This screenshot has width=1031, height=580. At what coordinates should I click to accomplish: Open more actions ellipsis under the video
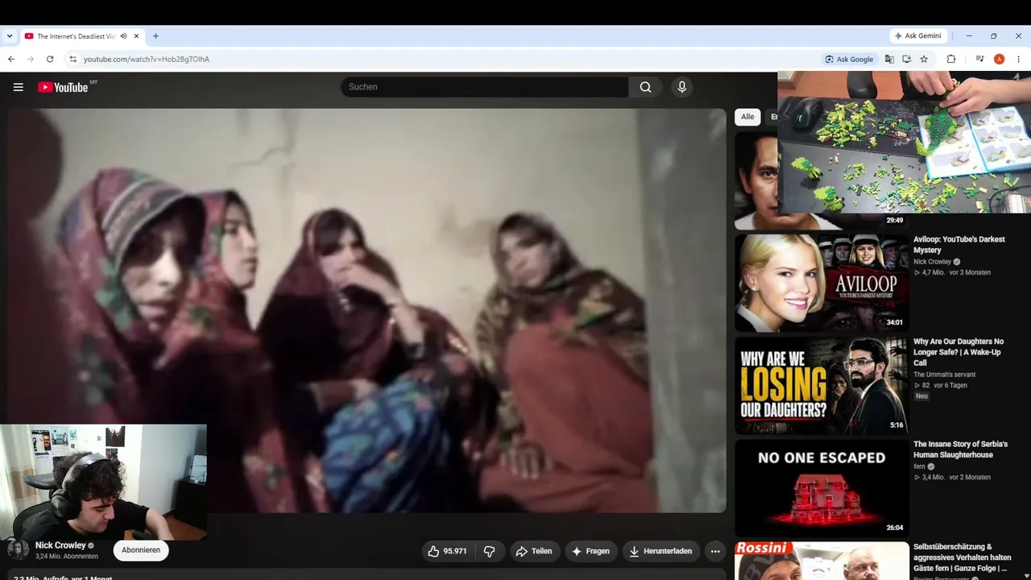click(714, 551)
